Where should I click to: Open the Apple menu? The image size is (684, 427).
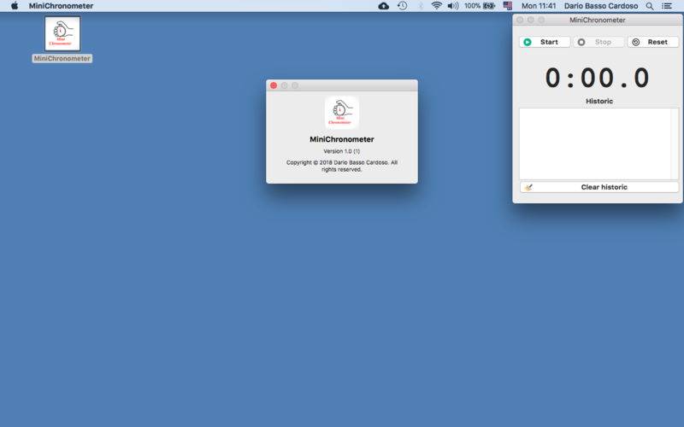pos(15,6)
